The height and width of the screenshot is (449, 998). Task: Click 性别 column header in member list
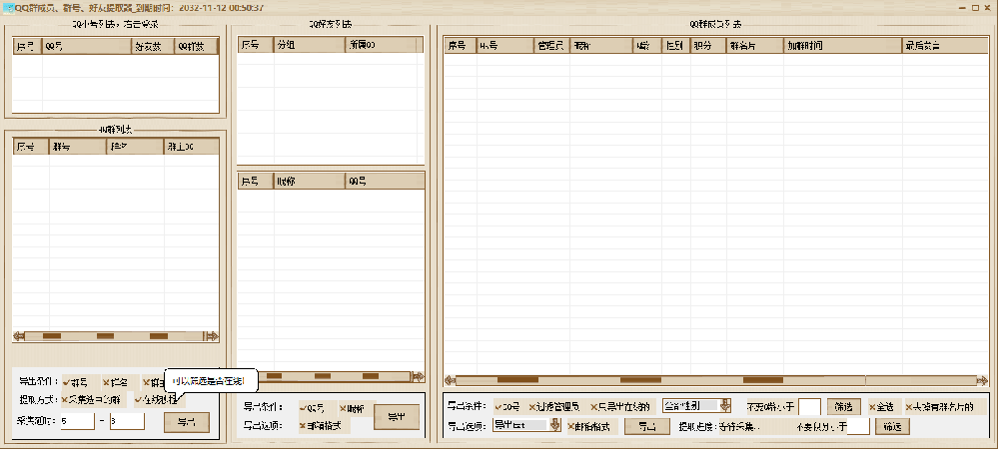click(x=676, y=46)
